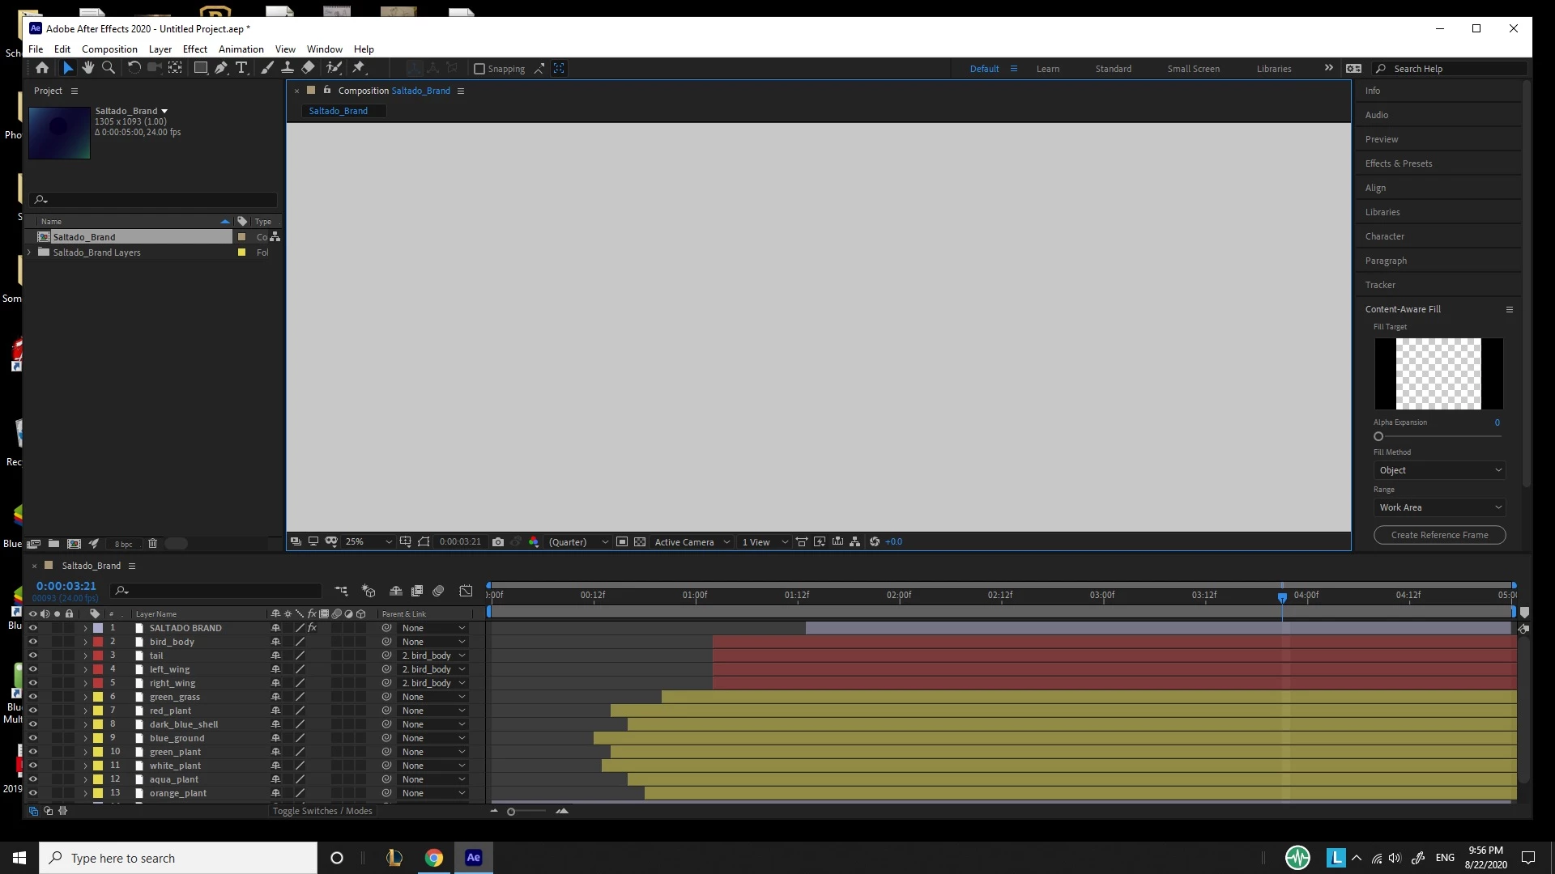Select the Pen tool
1555x874 pixels.
coord(220,68)
